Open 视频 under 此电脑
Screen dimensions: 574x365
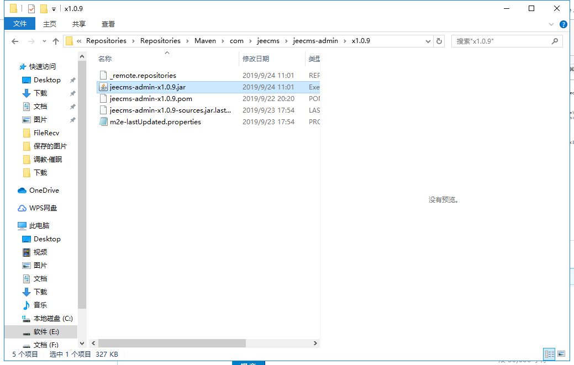[x=40, y=252]
